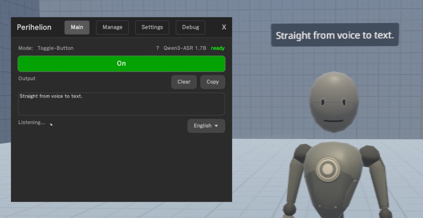
Task: Click the green ready status text
Action: click(x=218, y=48)
